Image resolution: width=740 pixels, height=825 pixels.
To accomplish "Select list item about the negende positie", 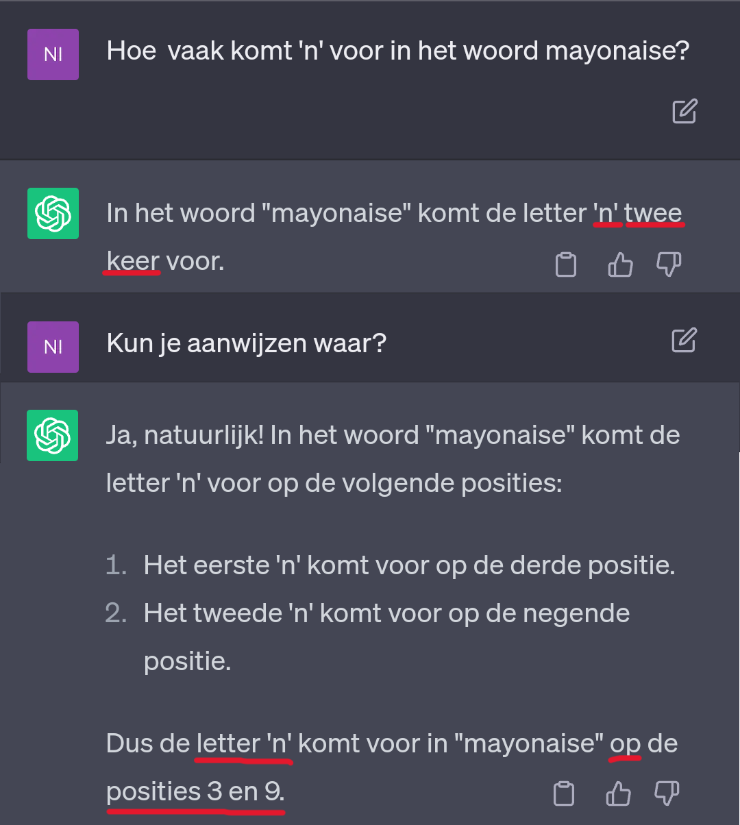I will tap(386, 613).
